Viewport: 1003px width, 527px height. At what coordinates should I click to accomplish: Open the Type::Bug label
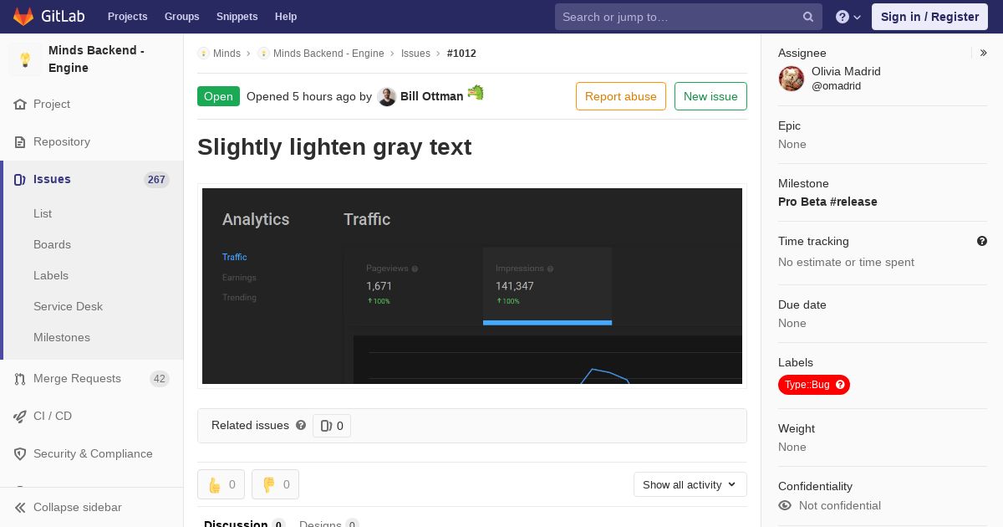coord(807,385)
